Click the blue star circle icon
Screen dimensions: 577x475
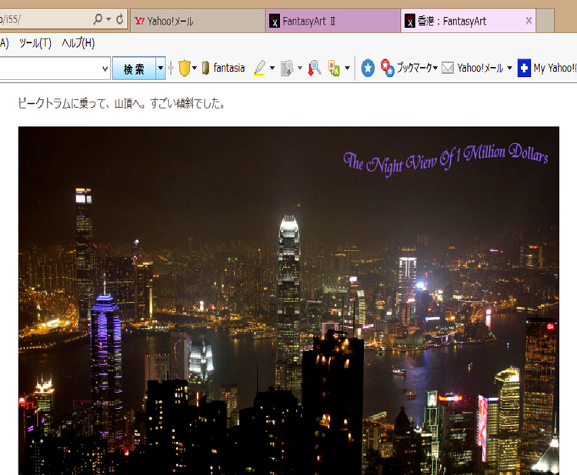click(x=368, y=68)
